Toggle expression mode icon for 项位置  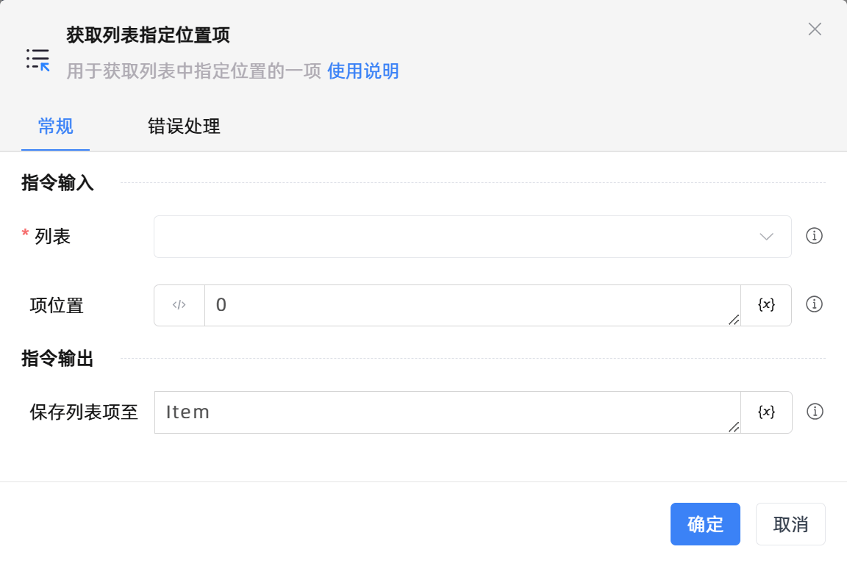[x=179, y=305]
